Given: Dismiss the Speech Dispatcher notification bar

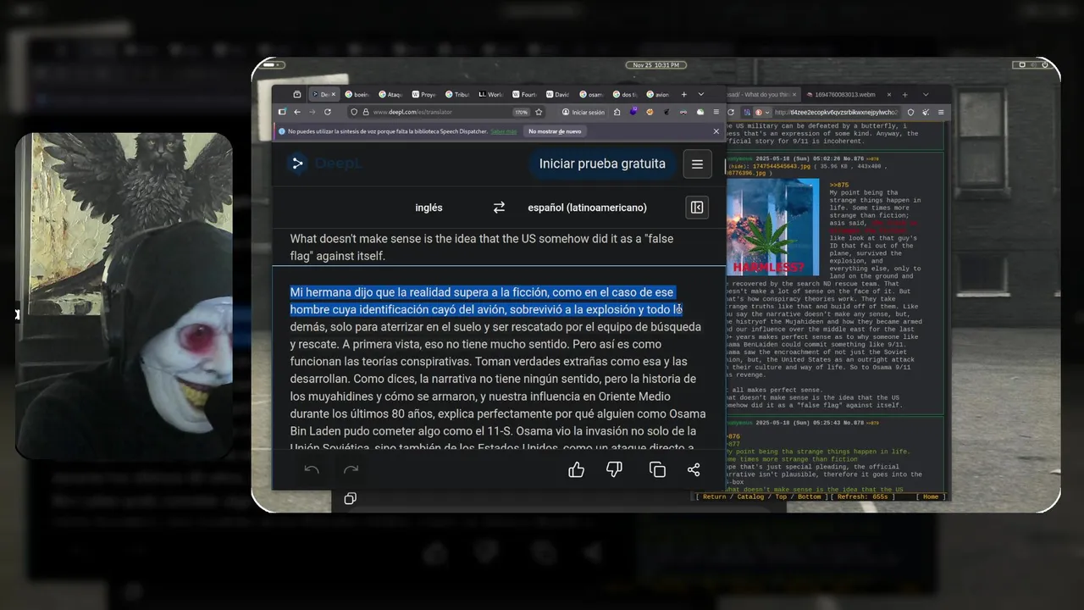Looking at the screenshot, I should point(716,131).
